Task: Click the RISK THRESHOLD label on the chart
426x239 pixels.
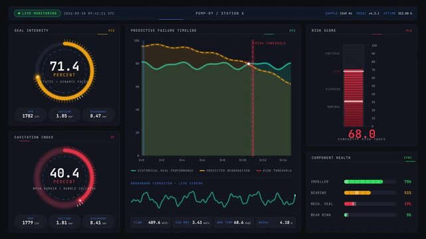Action: pyautogui.click(x=270, y=43)
